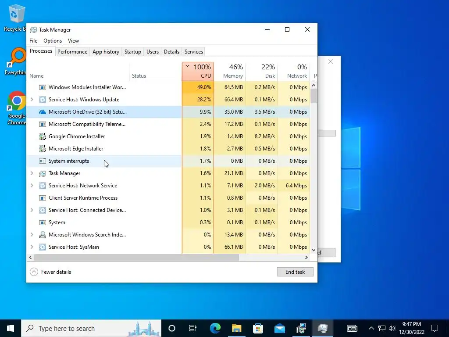The height and width of the screenshot is (337, 449).
Task: Show hidden system tray icons
Action: coord(371,328)
